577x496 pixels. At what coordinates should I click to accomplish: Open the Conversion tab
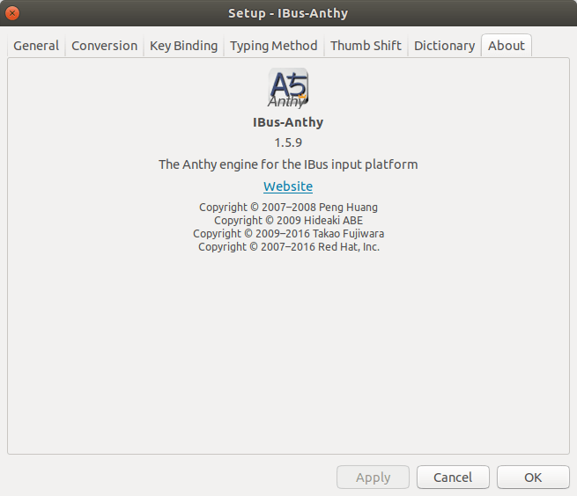click(105, 46)
